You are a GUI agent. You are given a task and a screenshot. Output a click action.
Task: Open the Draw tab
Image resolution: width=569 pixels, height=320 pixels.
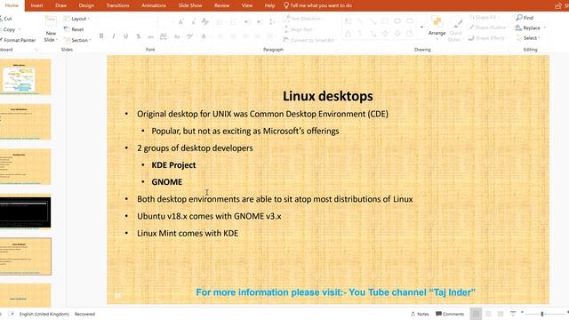coord(61,5)
